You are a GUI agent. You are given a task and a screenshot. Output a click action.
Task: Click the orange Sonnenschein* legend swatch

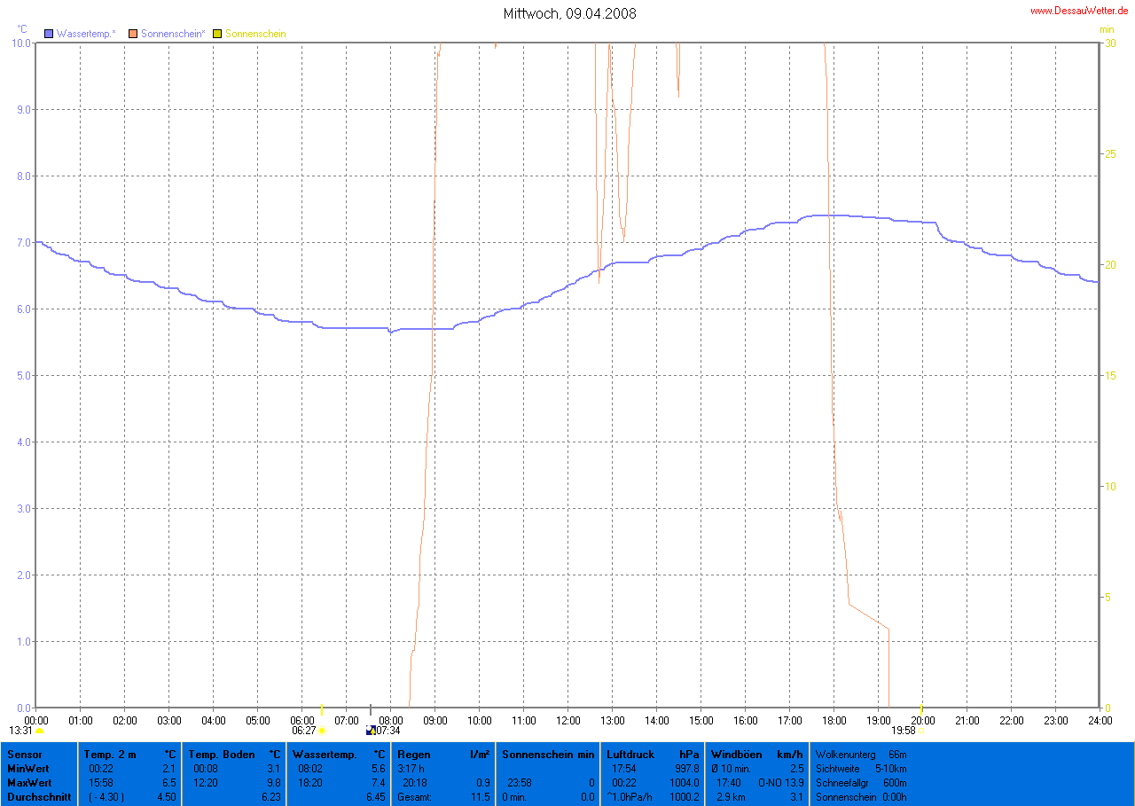[x=134, y=34]
